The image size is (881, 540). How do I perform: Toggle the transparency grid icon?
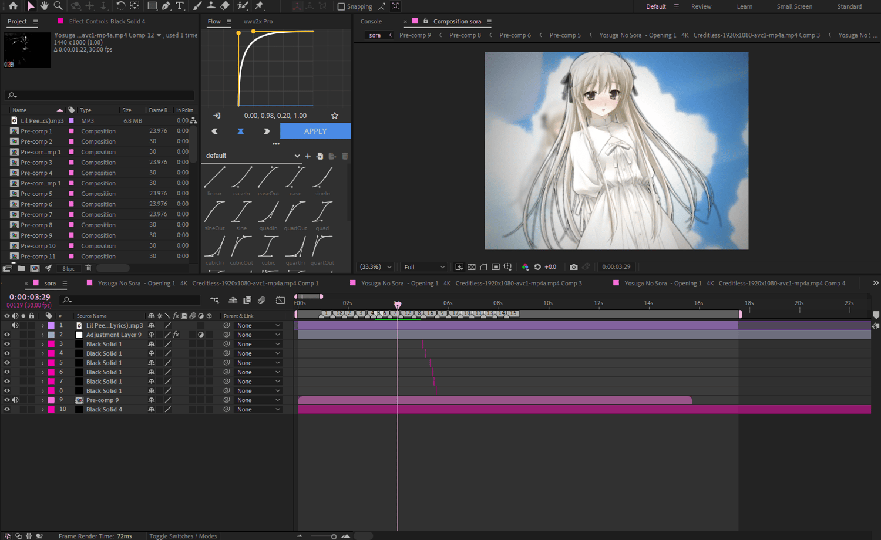pos(472,267)
